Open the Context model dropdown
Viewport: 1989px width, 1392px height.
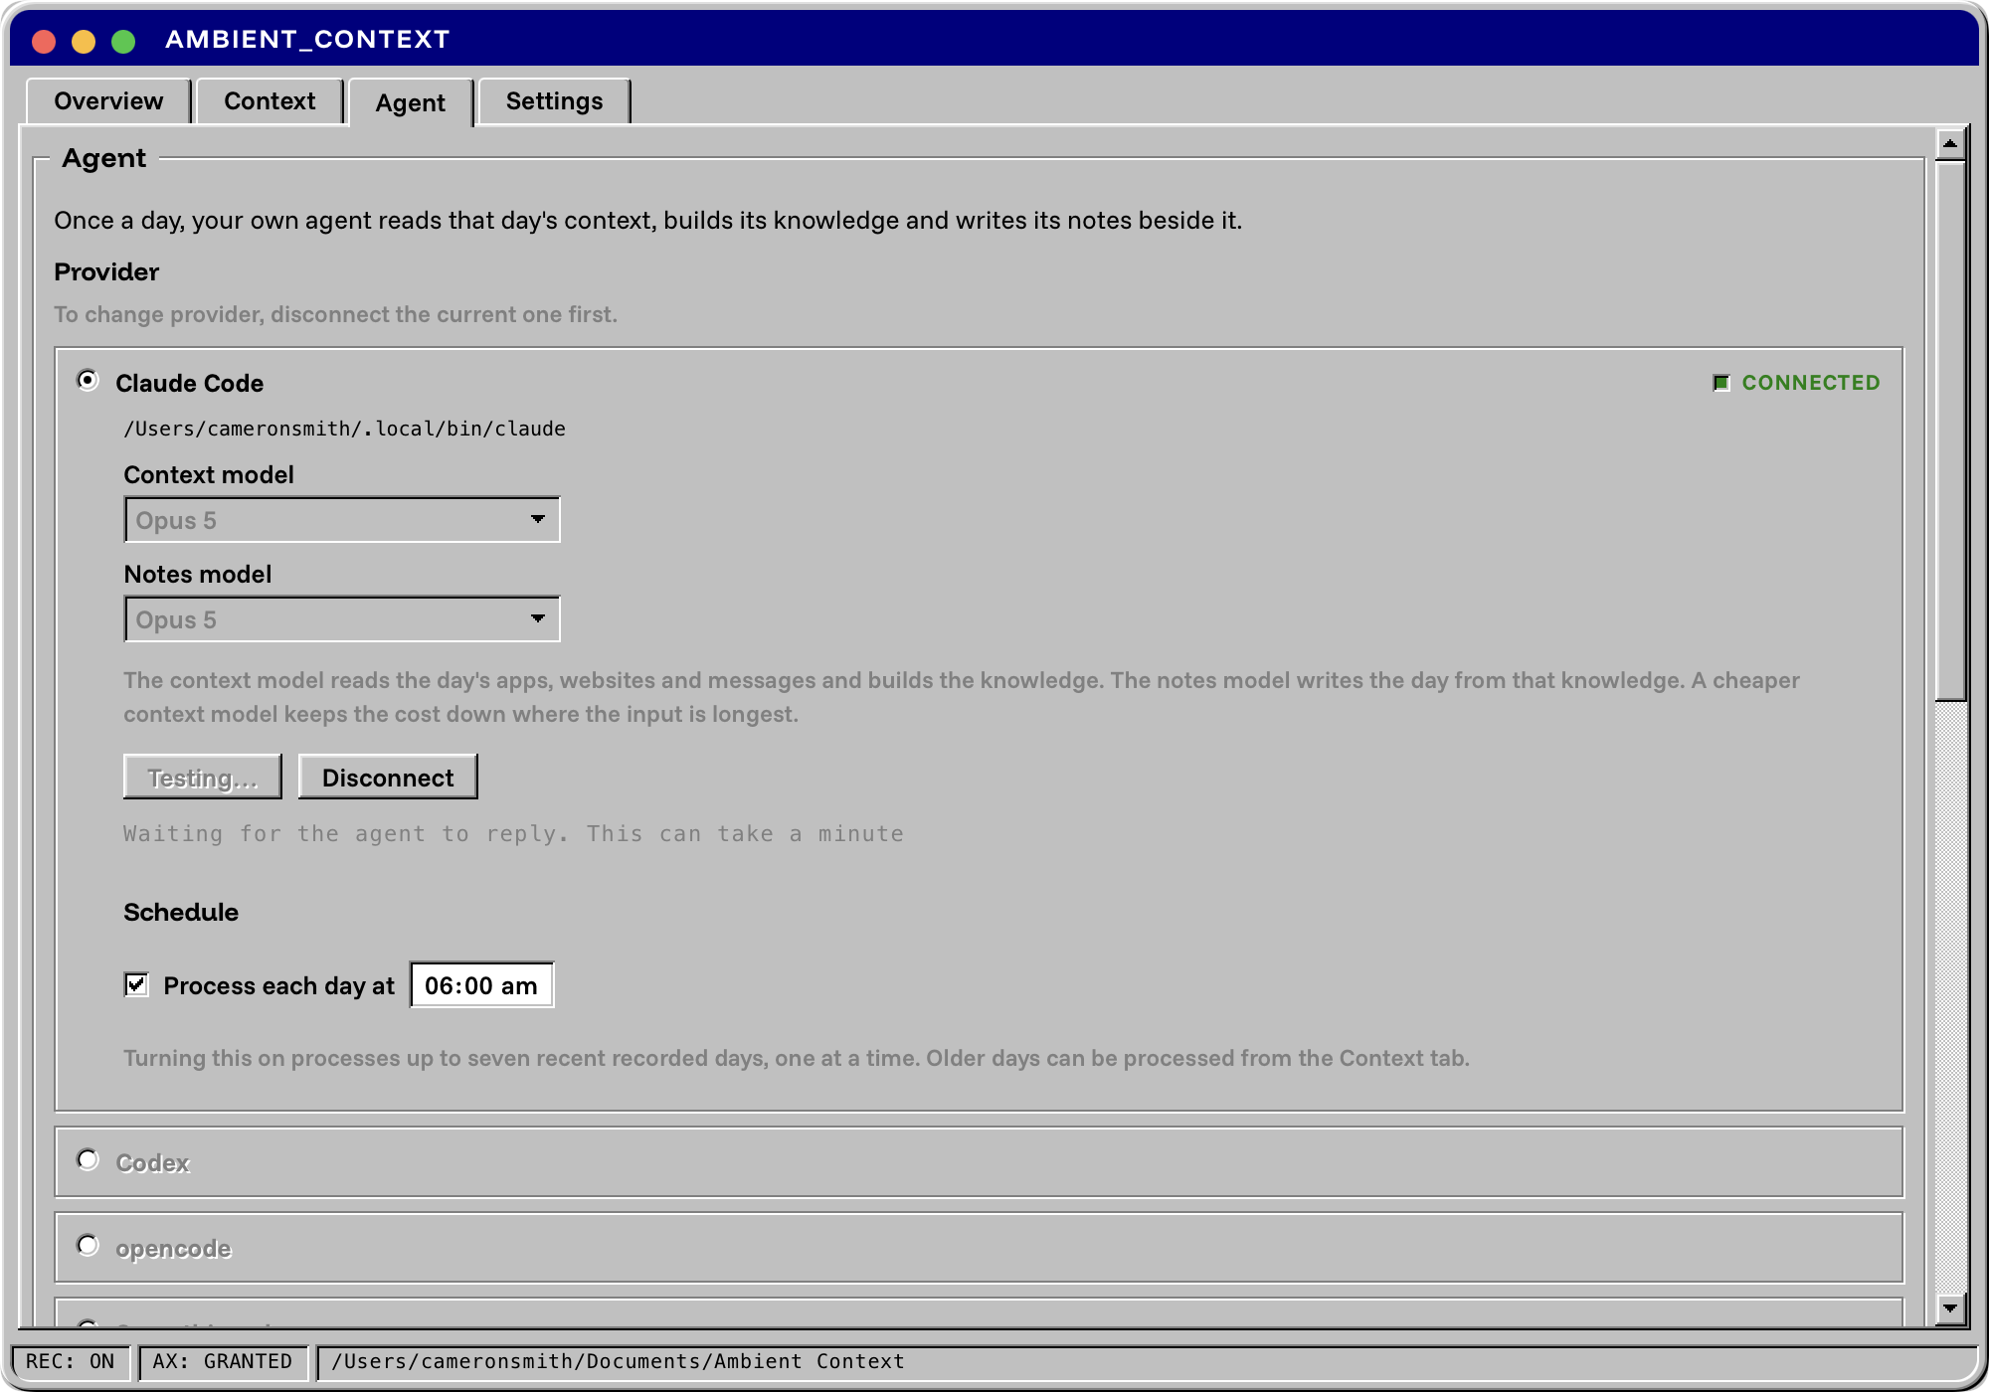[x=342, y=520]
